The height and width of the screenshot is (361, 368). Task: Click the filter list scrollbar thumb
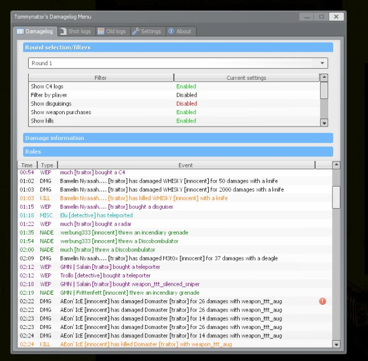click(x=324, y=91)
